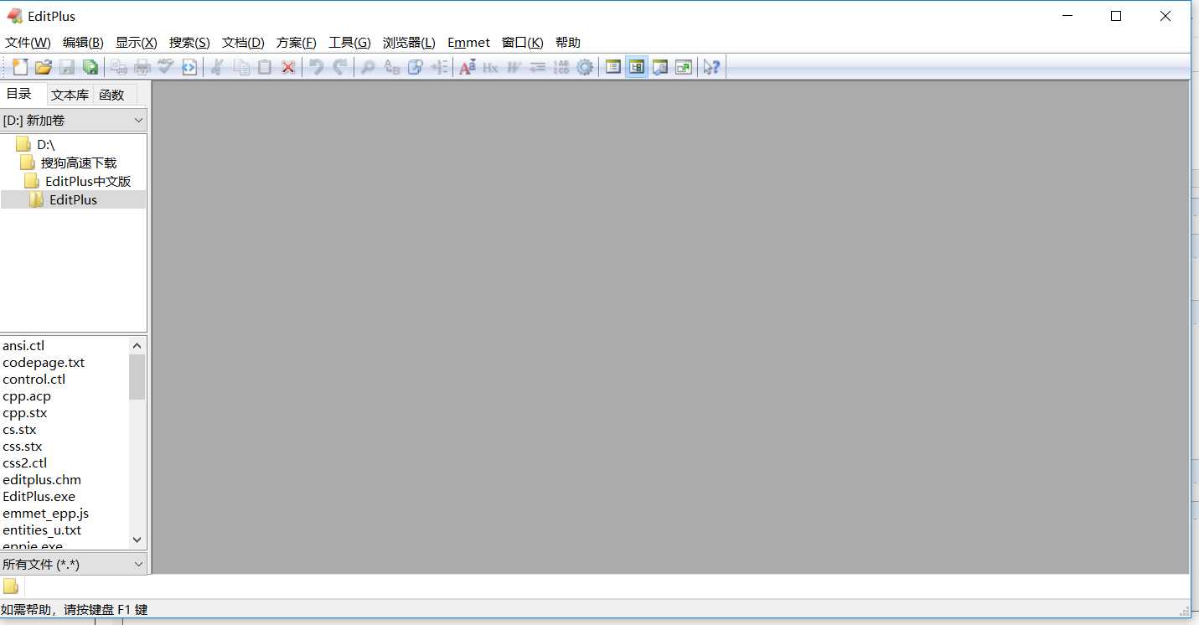Select editplus.chm in file list

point(42,480)
